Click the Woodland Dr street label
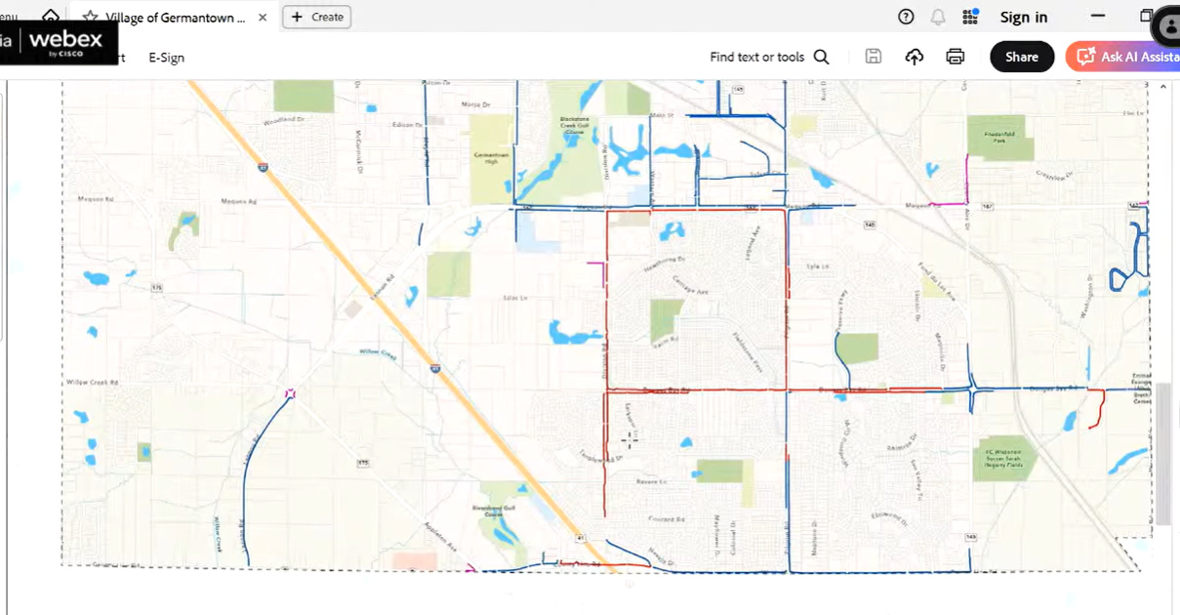The width and height of the screenshot is (1180, 615). pyautogui.click(x=285, y=120)
